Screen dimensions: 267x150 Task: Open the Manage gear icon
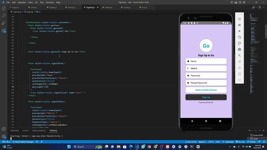4,136
